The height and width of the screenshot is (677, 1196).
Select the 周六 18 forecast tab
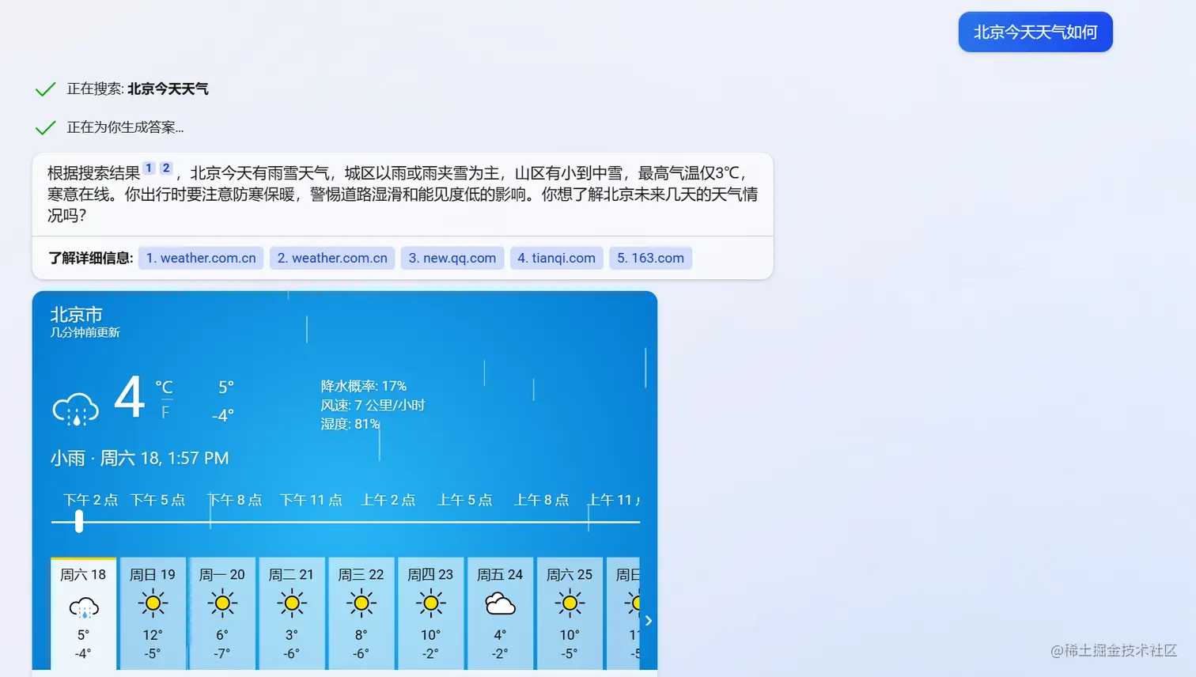coord(83,614)
